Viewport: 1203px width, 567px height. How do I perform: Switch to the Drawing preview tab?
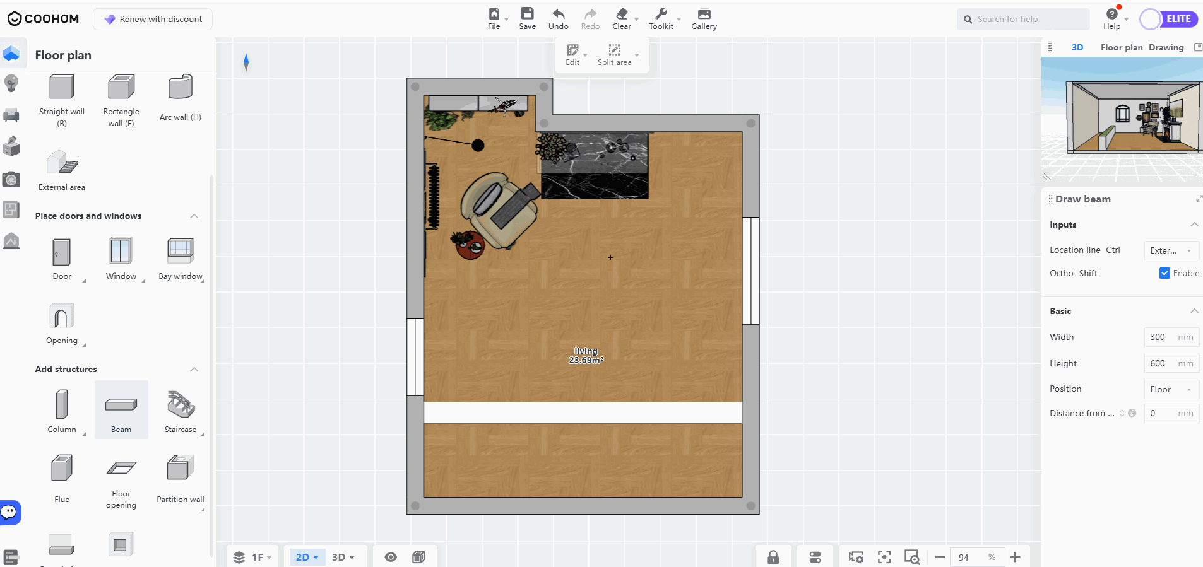coord(1166,47)
